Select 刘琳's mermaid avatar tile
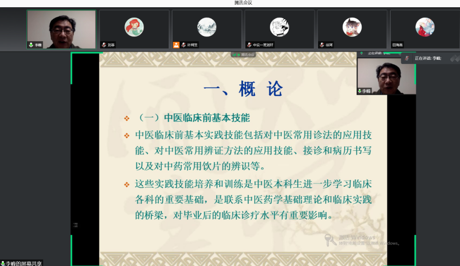Viewport: 460px width, 266px height. point(134,27)
